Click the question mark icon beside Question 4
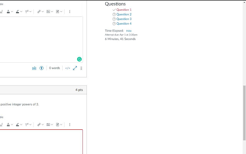Viewport: 246px width, 154px height. click(x=114, y=24)
